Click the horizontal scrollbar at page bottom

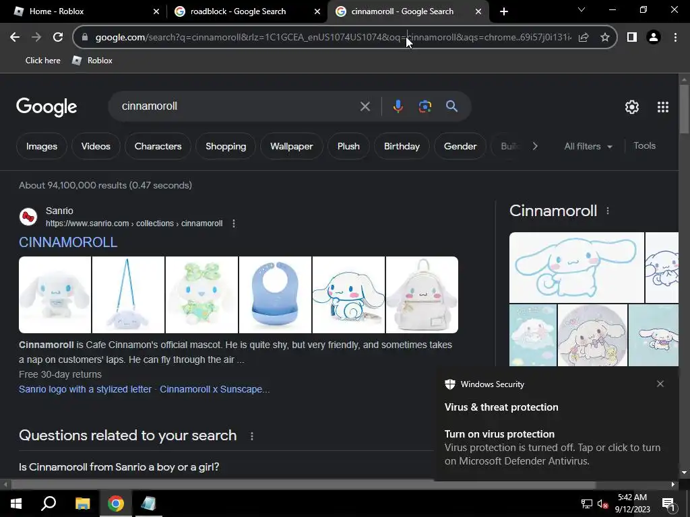(x=303, y=485)
